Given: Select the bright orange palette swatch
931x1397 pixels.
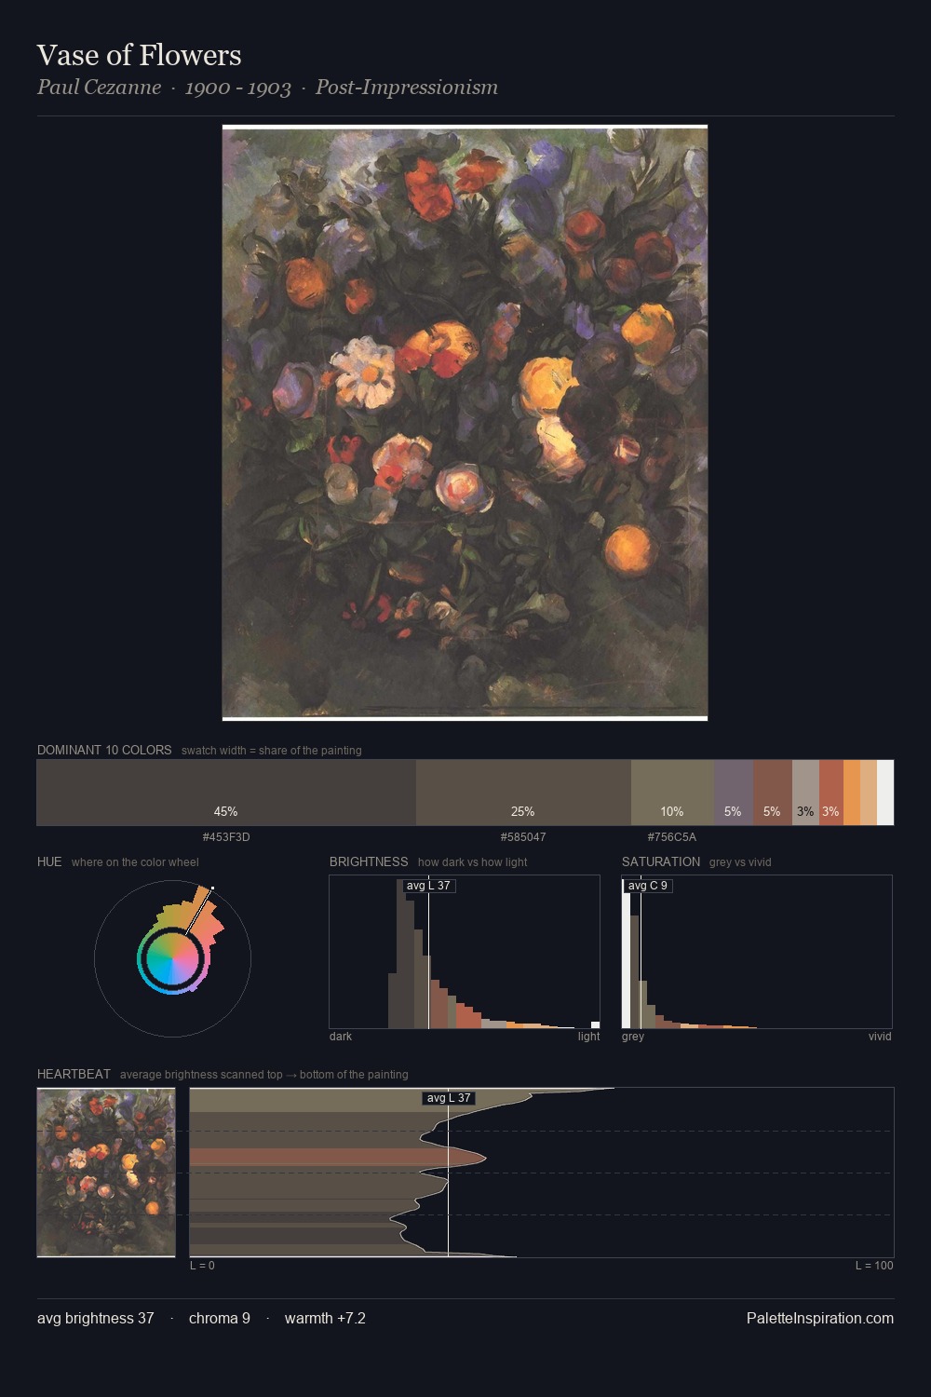Looking at the screenshot, I should point(852,793).
